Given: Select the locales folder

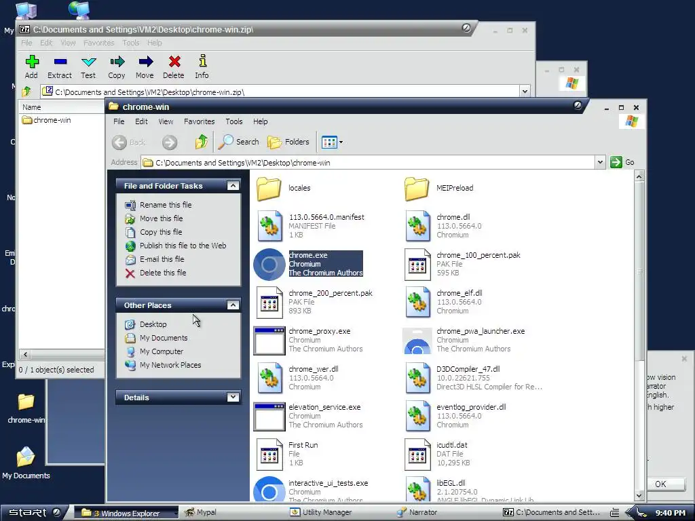Looking at the screenshot, I should pyautogui.click(x=284, y=189).
